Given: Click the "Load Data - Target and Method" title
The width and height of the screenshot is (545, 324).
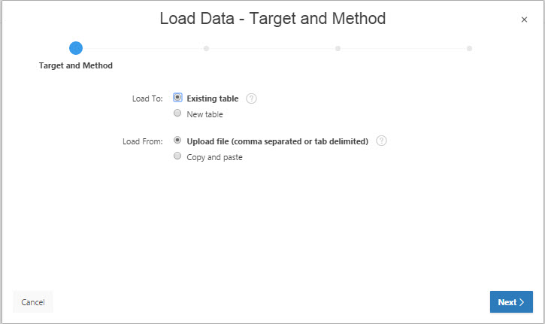Looking at the screenshot, I should 272,19.
